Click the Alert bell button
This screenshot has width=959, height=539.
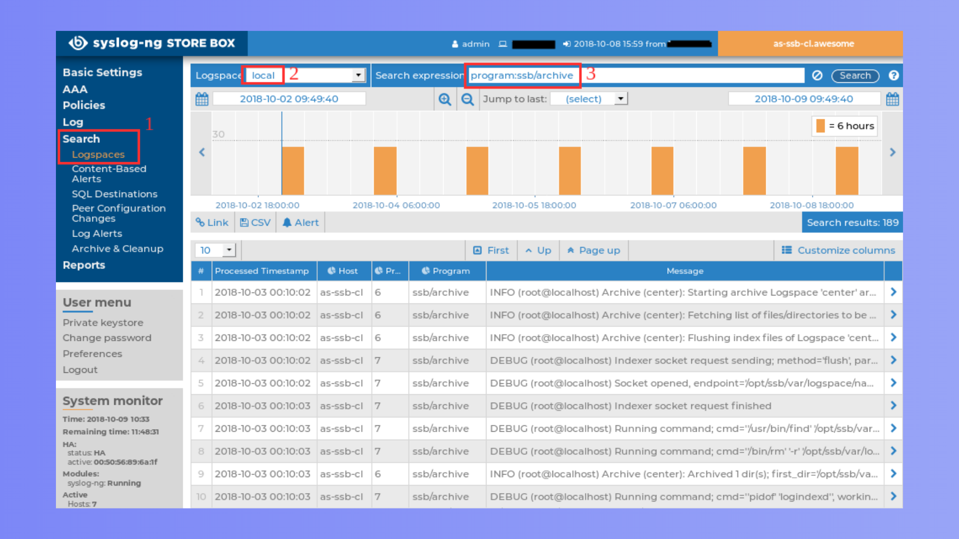[x=301, y=223]
